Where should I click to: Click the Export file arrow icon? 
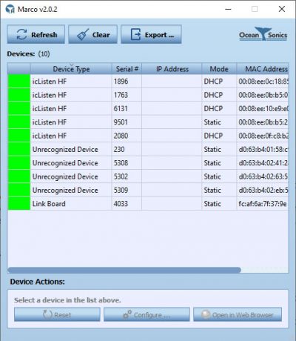(135, 34)
